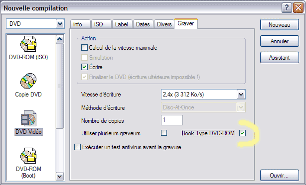Image resolution: width=306 pixels, height=185 pixels.
Task: Expand the Vitesse d'écriture dropdown
Action: tap(241, 94)
